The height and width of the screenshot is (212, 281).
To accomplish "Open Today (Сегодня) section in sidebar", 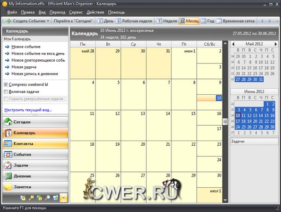I will [x=35, y=122].
